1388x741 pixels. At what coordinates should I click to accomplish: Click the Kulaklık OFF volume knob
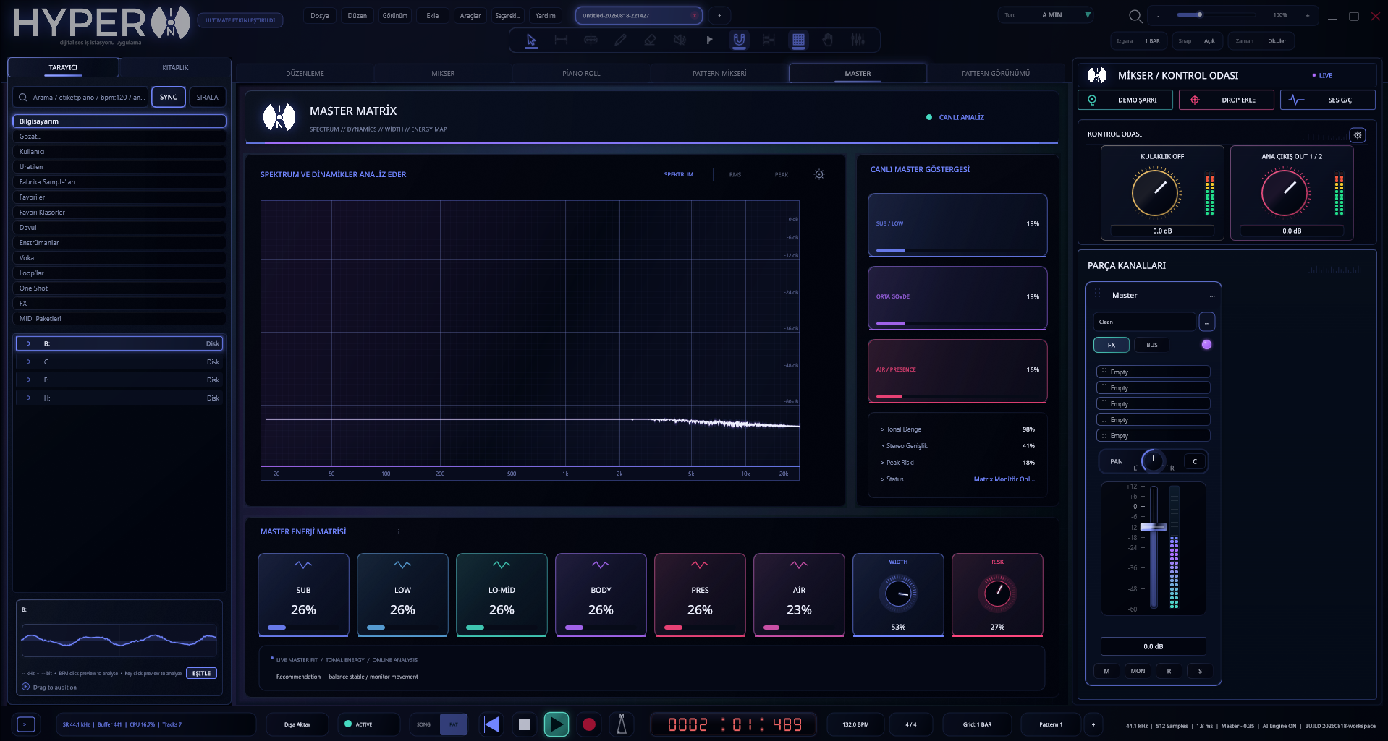[x=1155, y=193]
